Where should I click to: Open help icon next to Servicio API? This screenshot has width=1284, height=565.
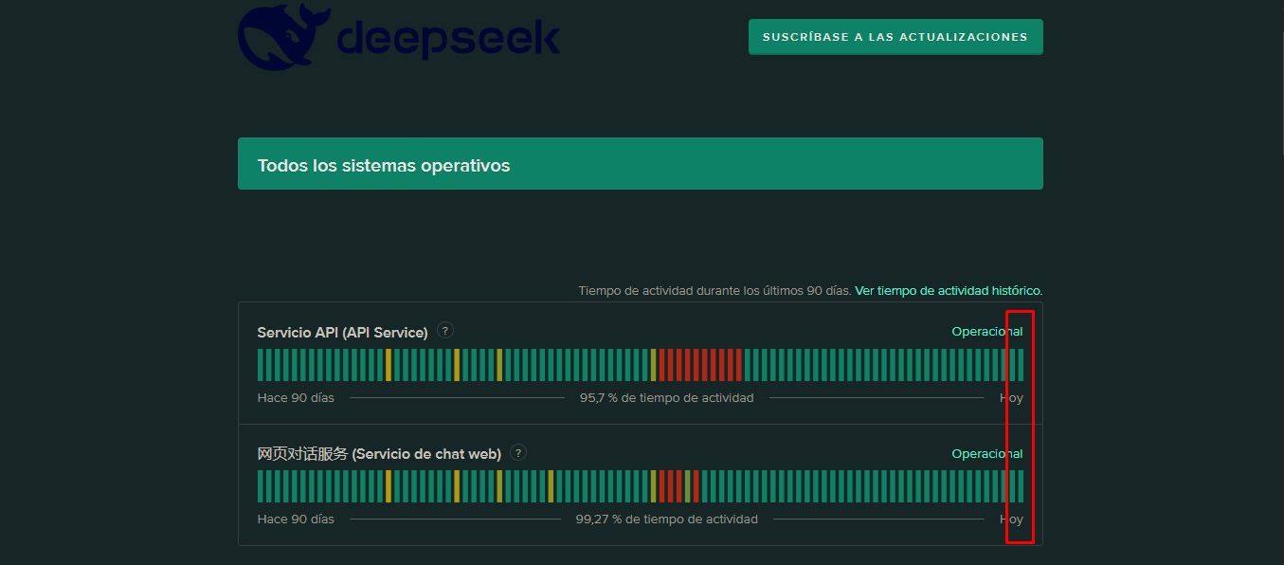point(445,331)
